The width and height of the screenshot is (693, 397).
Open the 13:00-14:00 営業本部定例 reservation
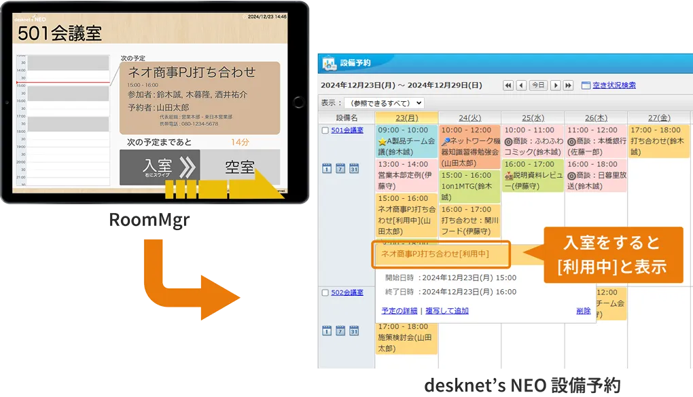tap(406, 175)
